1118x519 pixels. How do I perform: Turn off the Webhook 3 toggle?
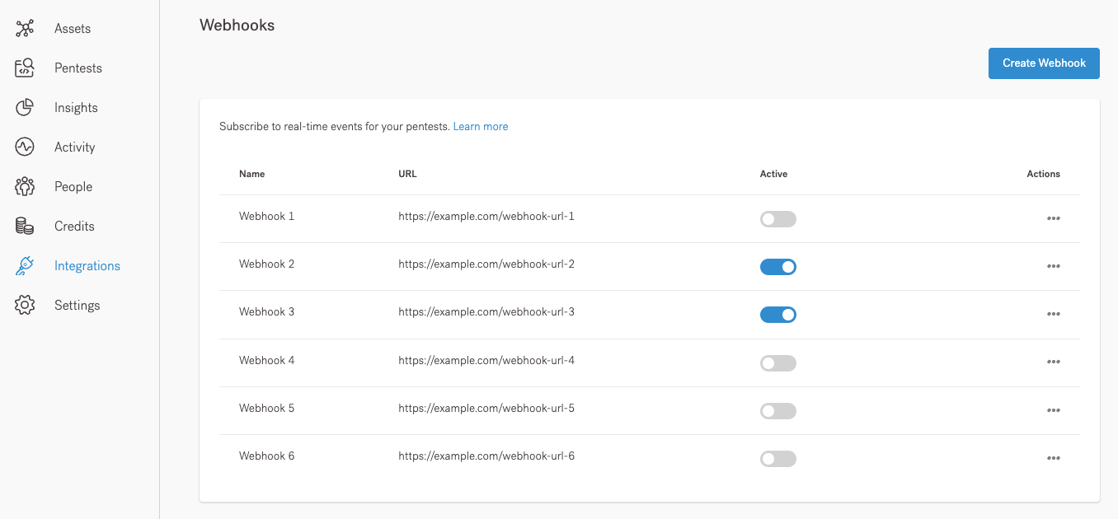point(778,315)
